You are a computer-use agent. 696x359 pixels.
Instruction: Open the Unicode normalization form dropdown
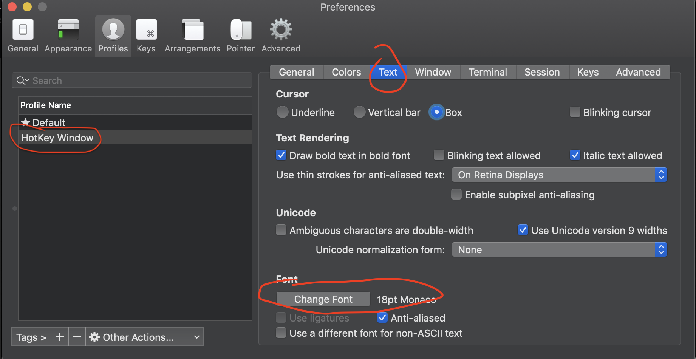pyautogui.click(x=559, y=249)
